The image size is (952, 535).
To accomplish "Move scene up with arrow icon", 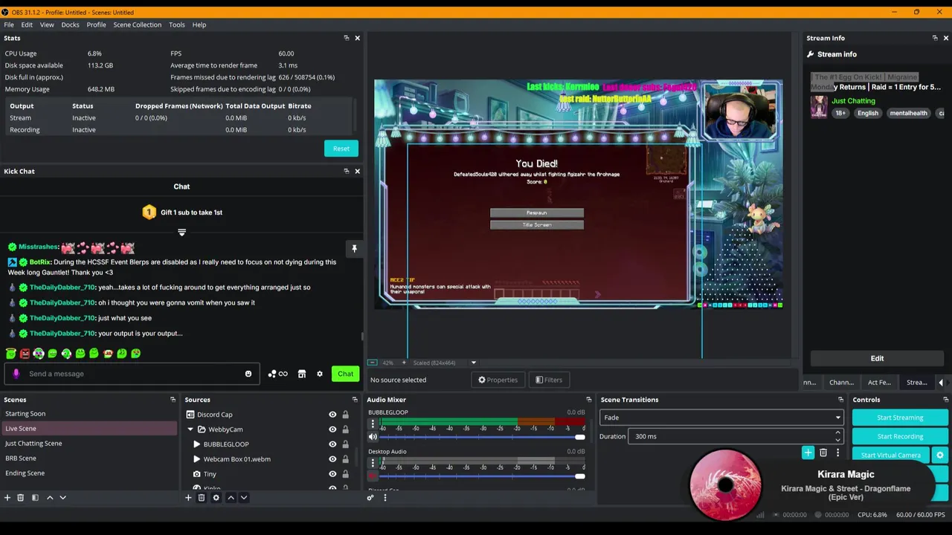I will click(50, 498).
